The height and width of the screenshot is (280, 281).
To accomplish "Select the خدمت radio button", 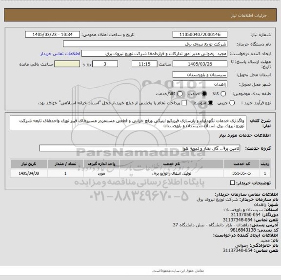I will point(204,94).
